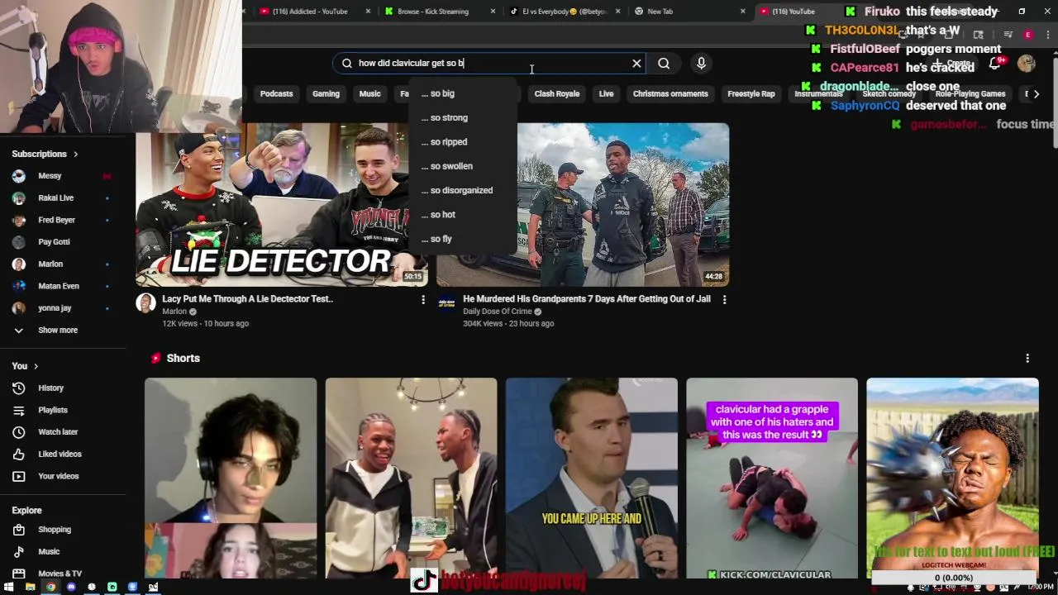
Task: Close the Browse - Kick Streaming tab
Action: (x=493, y=12)
